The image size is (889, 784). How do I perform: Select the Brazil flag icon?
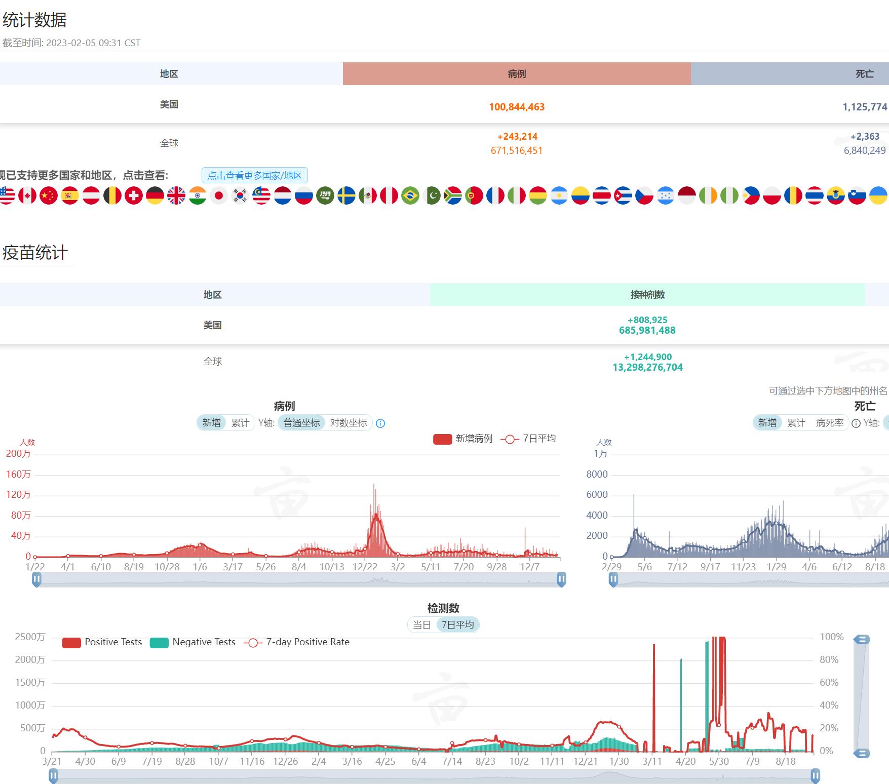point(410,195)
